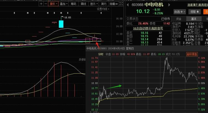Click the 超级复盘 button
208x113 pixels.
(x=192, y=54)
